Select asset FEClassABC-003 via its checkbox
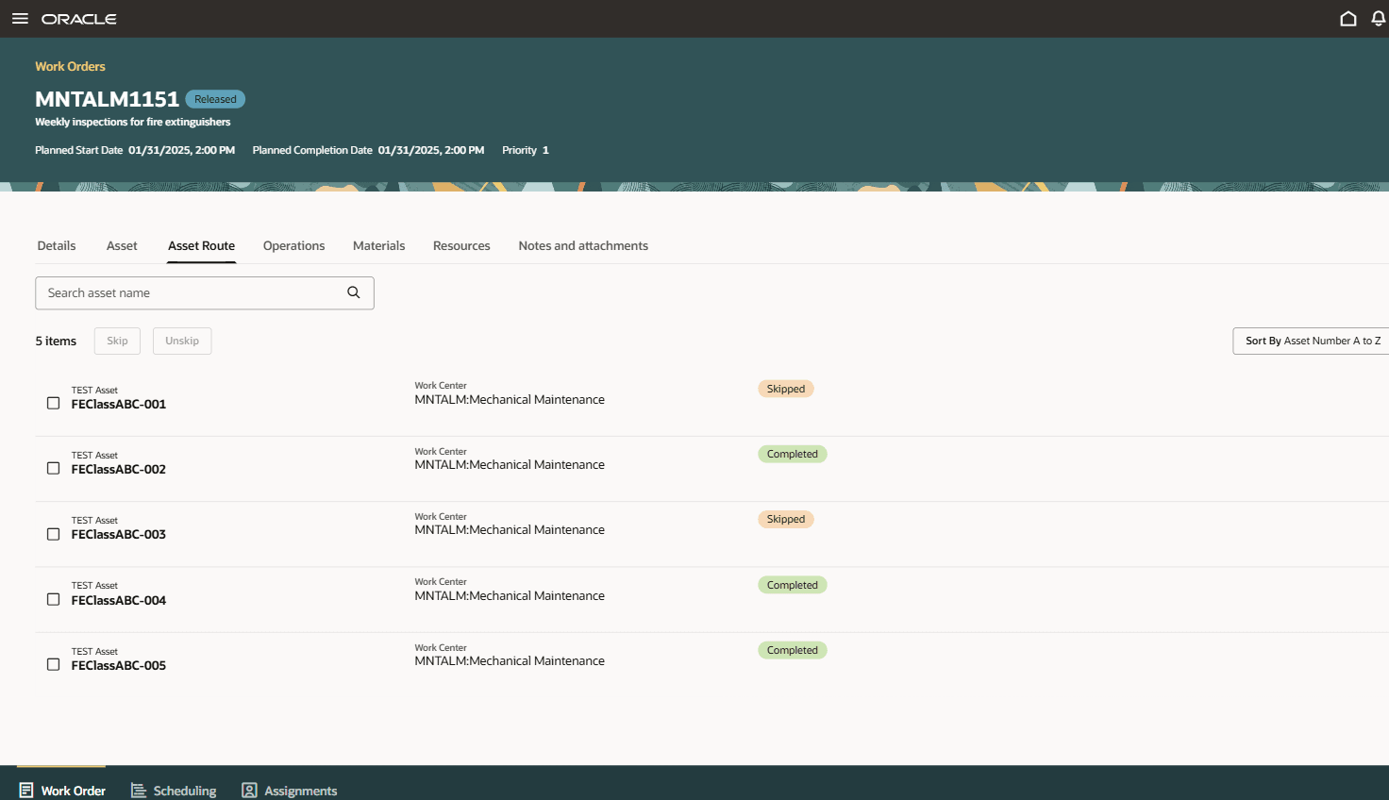This screenshot has width=1389, height=800. click(x=53, y=533)
